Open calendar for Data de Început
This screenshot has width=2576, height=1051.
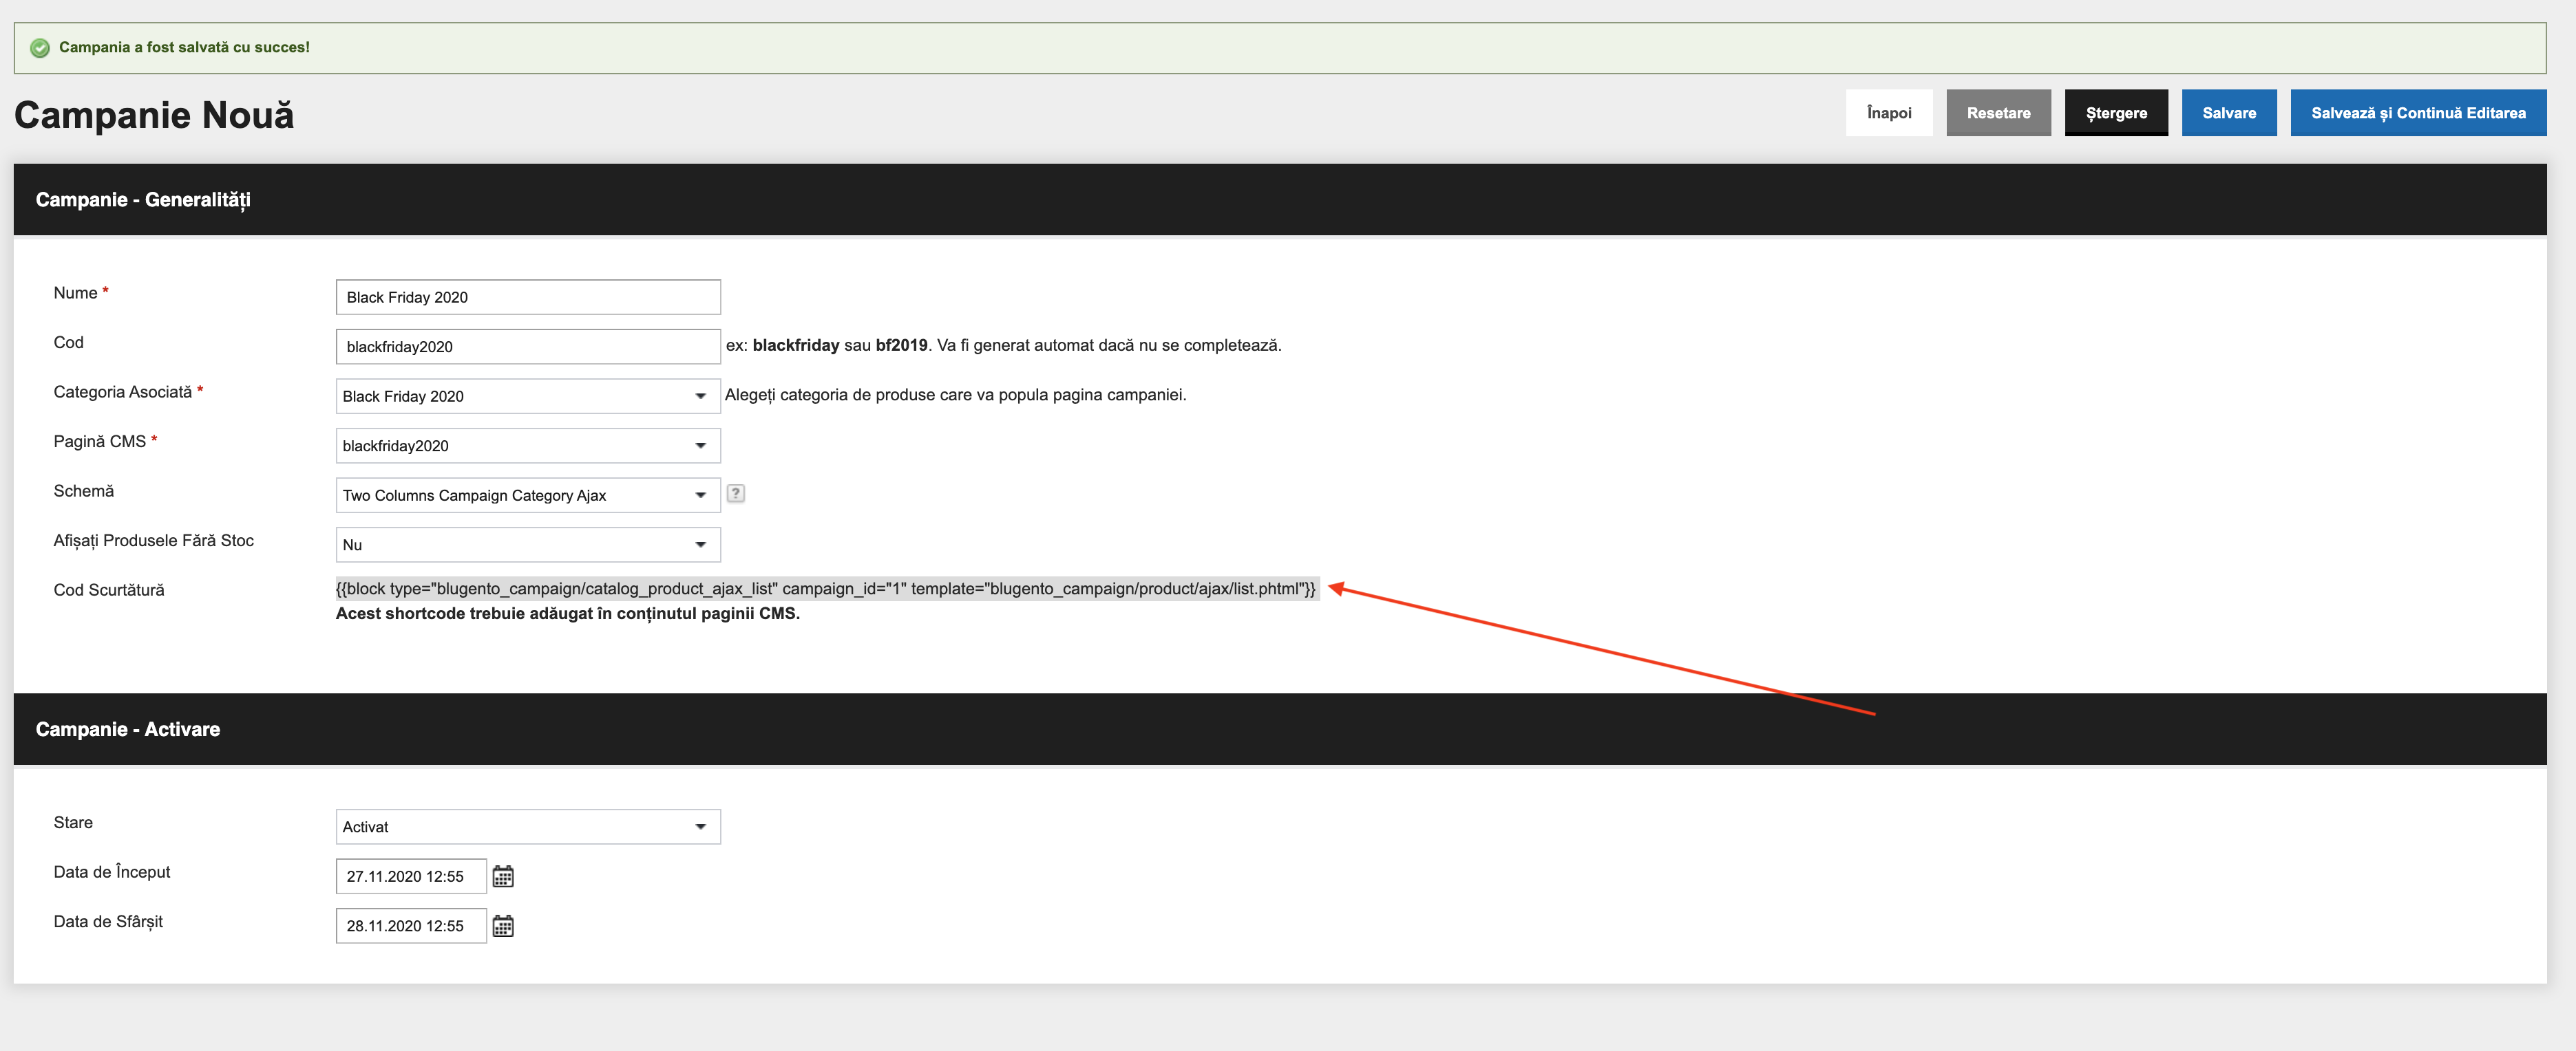503,876
